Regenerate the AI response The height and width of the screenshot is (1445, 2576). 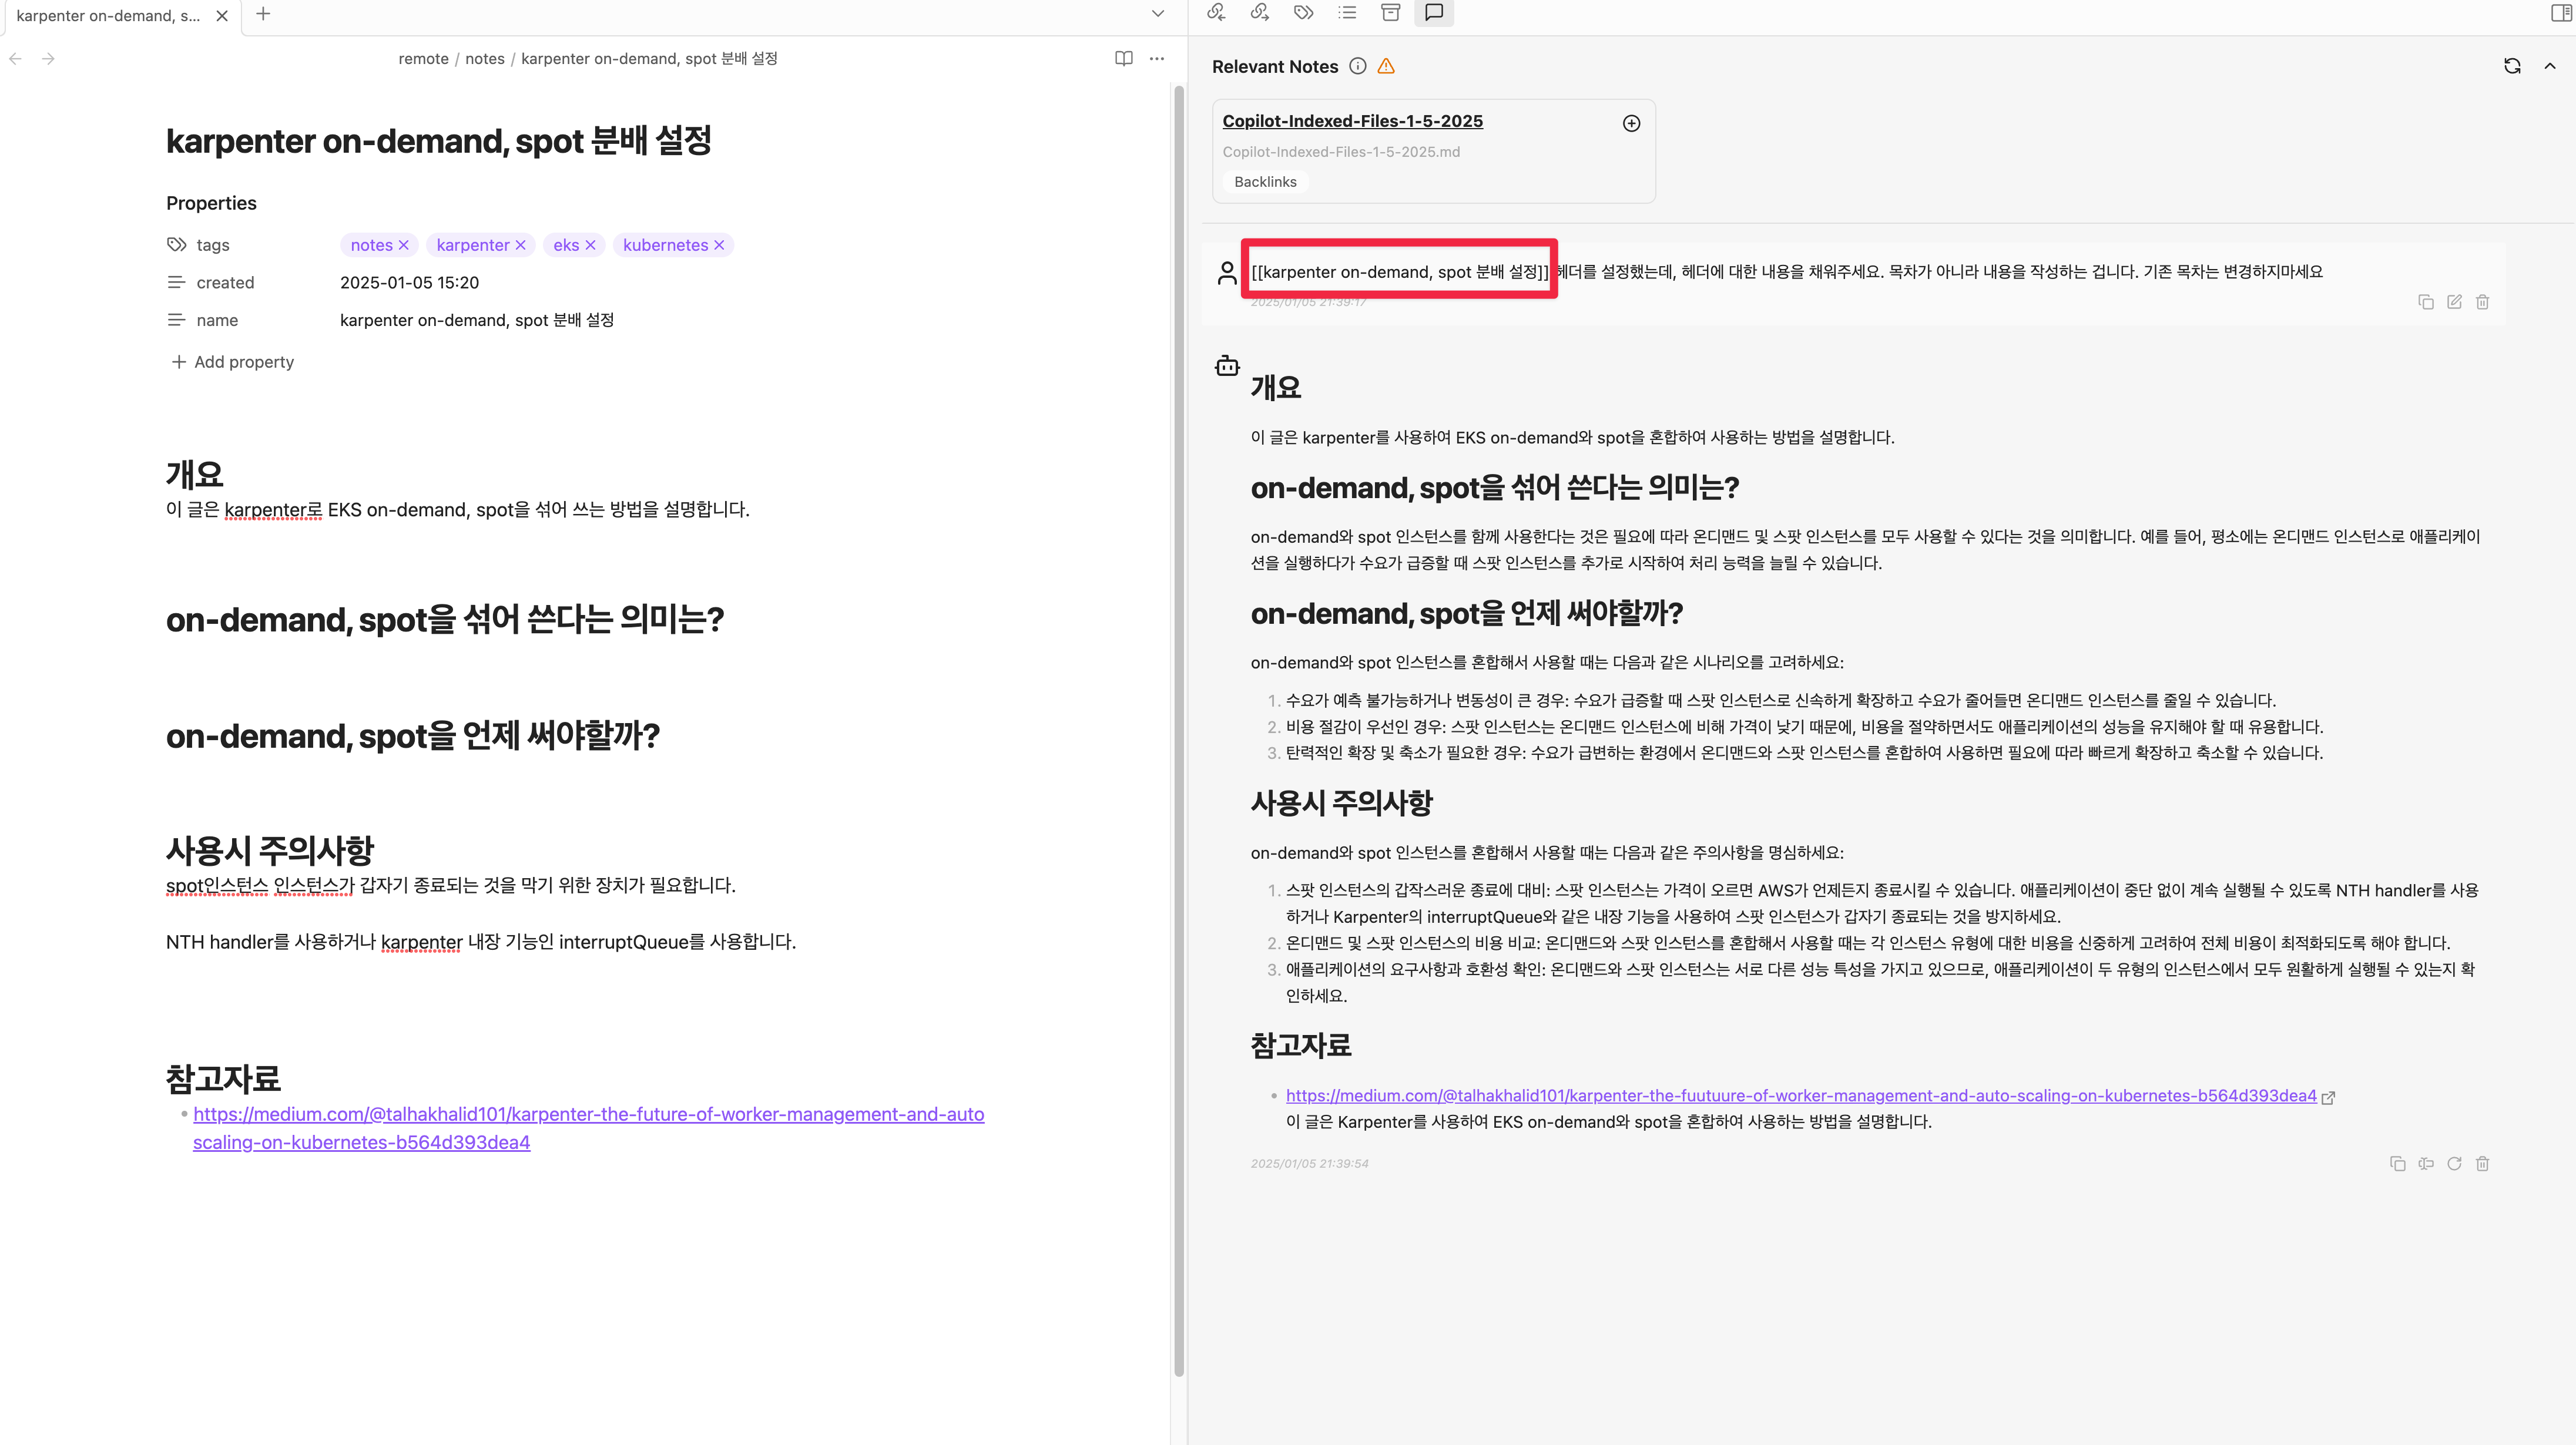click(x=2454, y=1163)
